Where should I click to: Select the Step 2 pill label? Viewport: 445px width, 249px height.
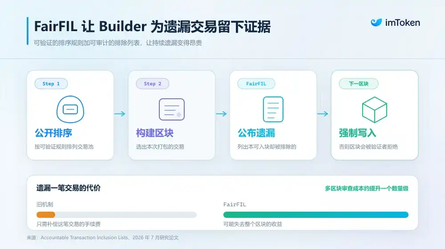point(152,84)
